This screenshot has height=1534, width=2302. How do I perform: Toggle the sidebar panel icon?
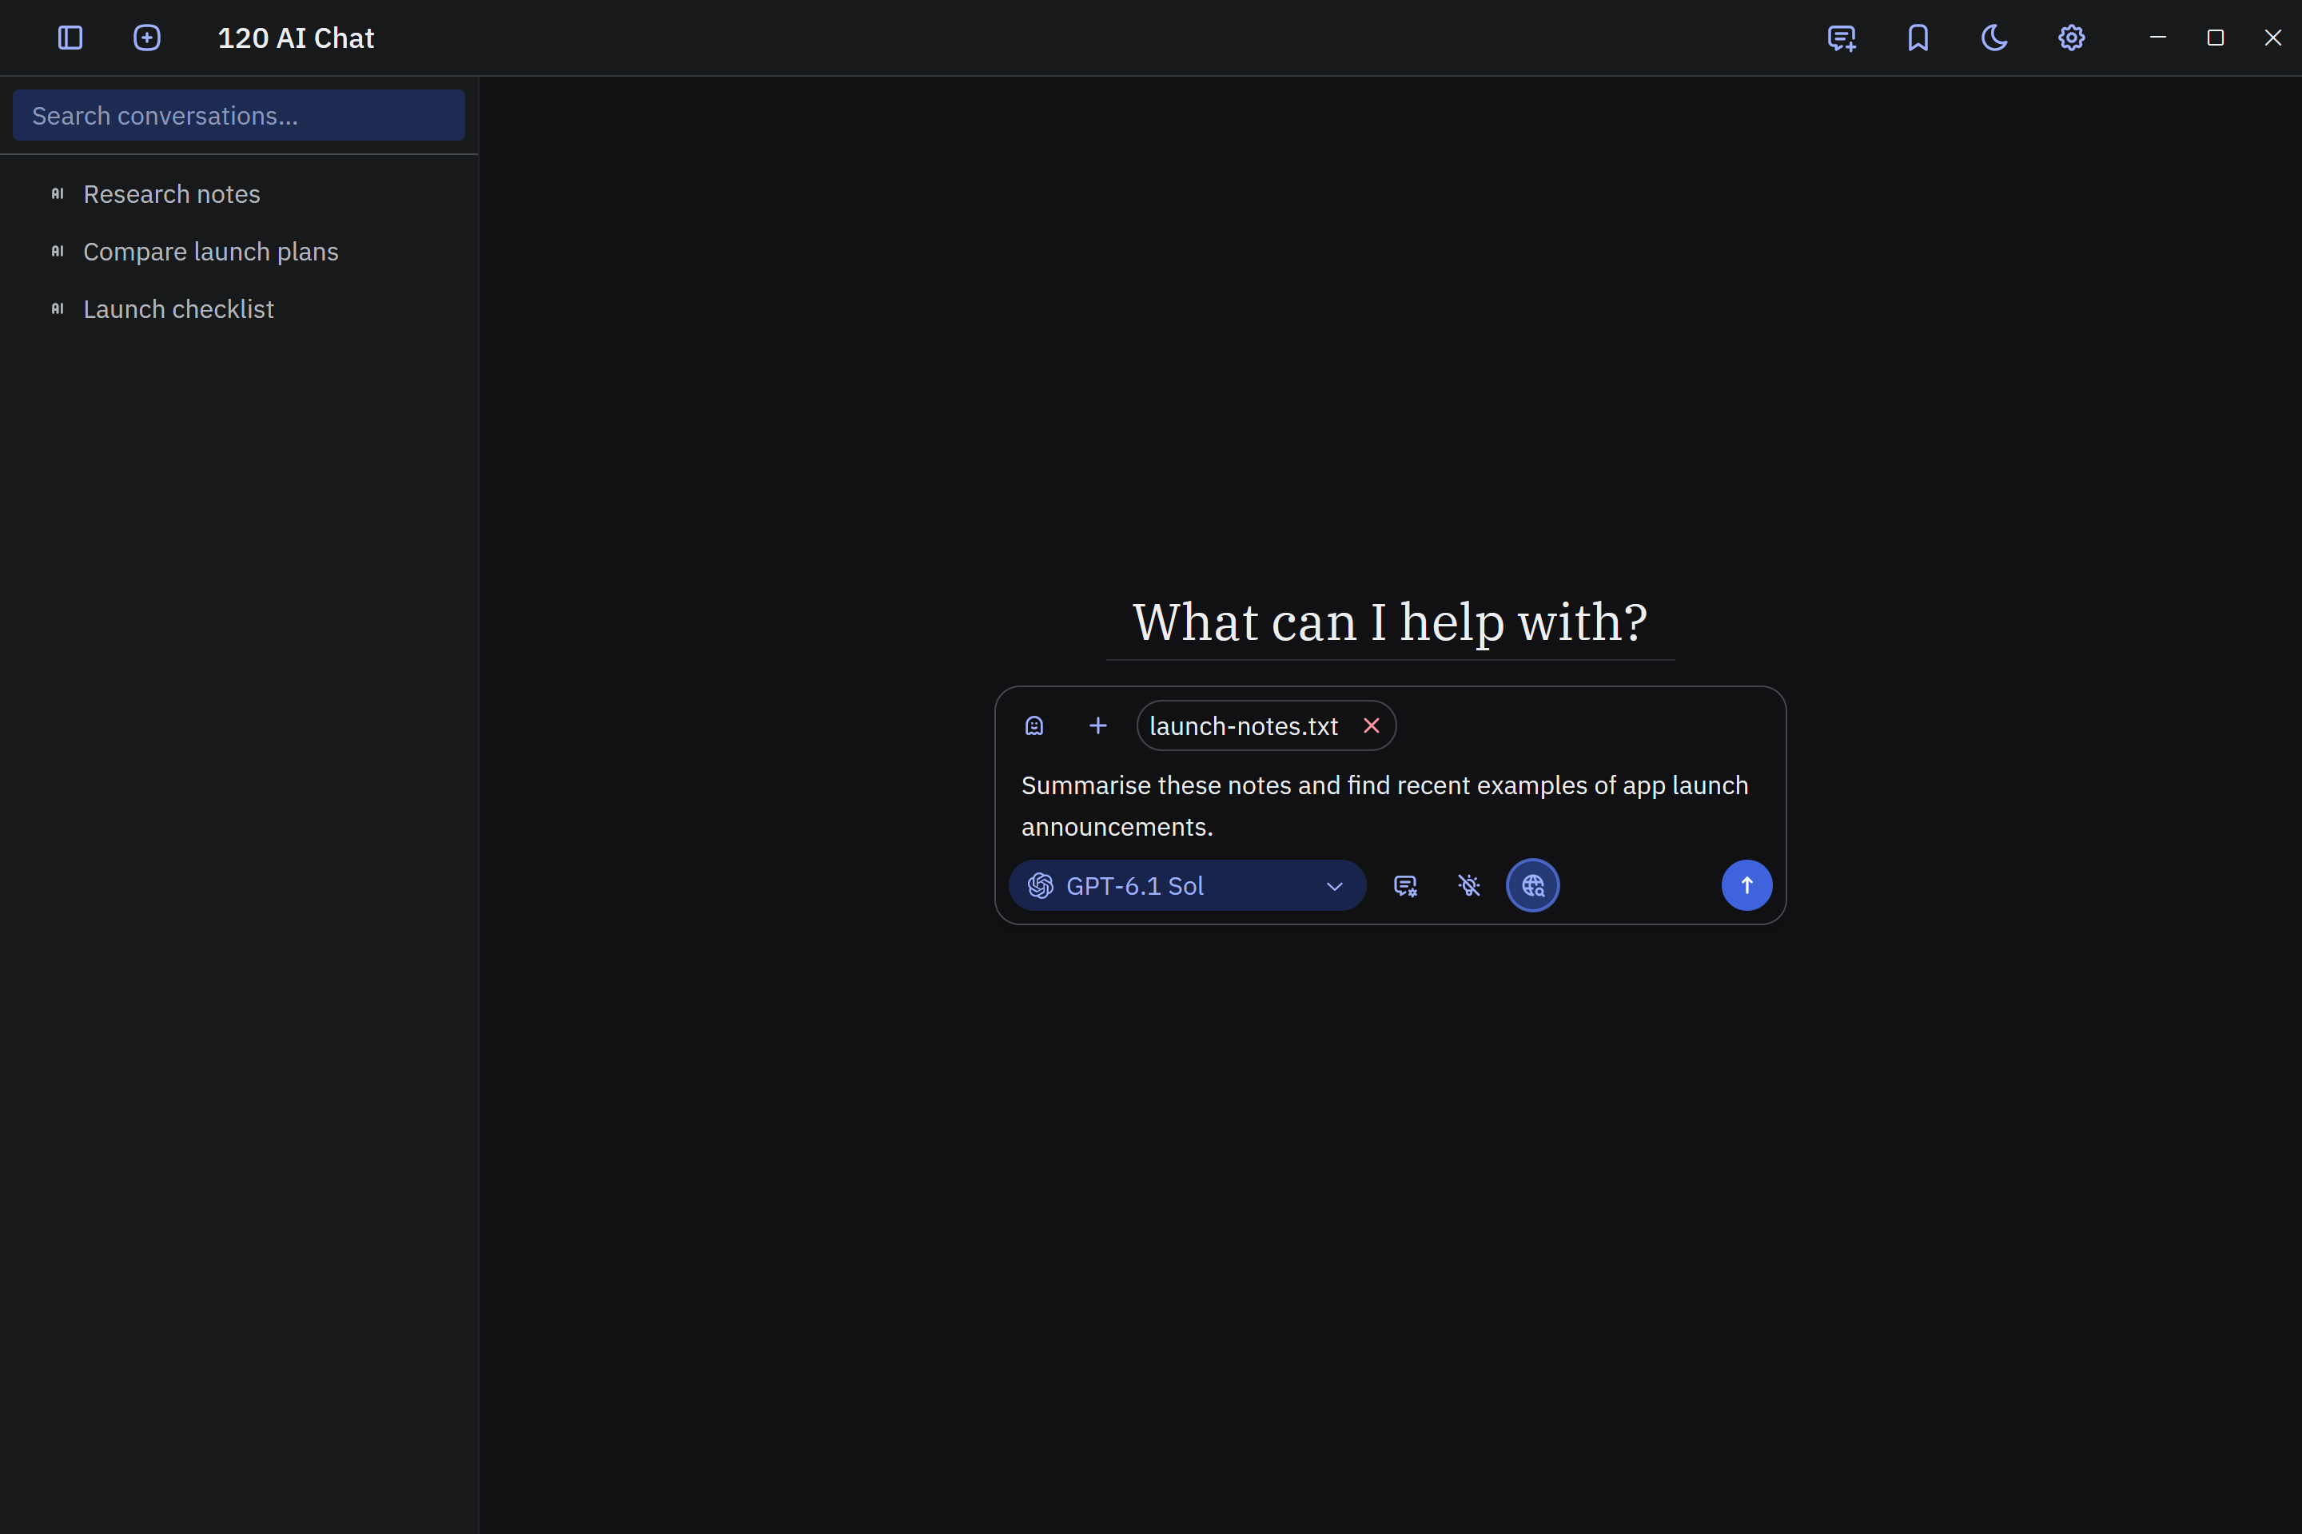pos(70,38)
